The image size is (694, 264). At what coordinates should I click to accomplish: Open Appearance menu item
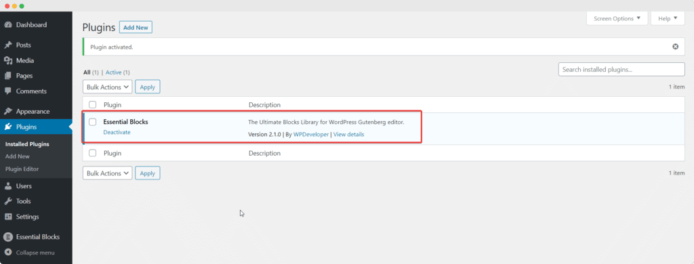33,112
